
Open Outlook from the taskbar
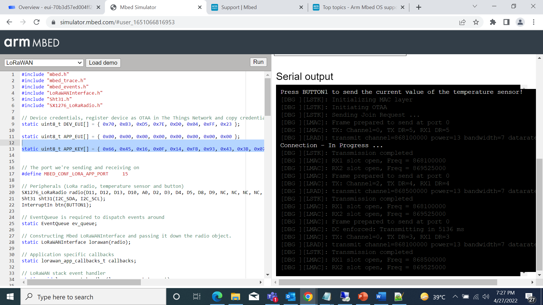(290, 297)
